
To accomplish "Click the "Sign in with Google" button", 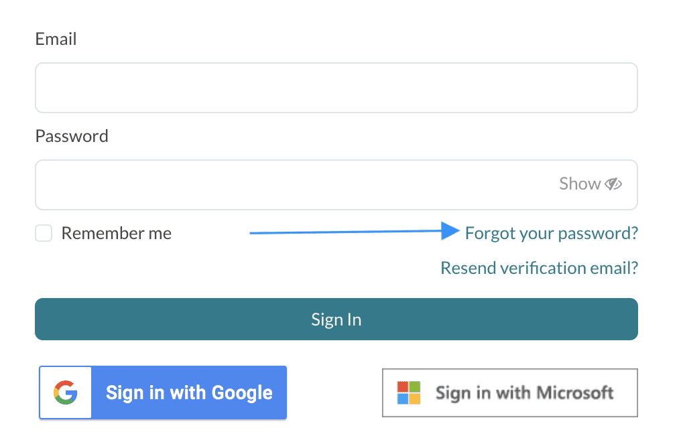I will tap(189, 392).
